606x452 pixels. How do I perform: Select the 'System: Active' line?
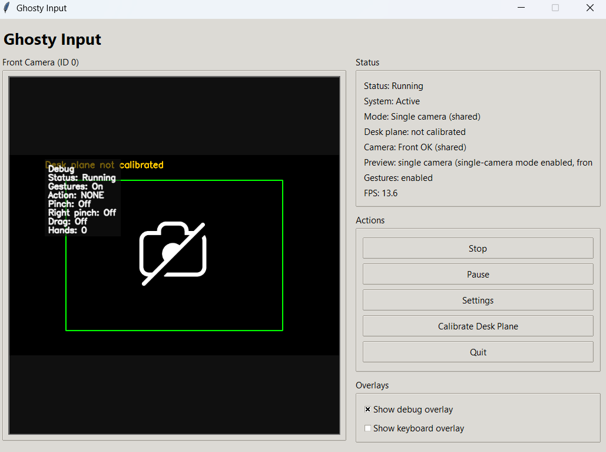pos(392,101)
